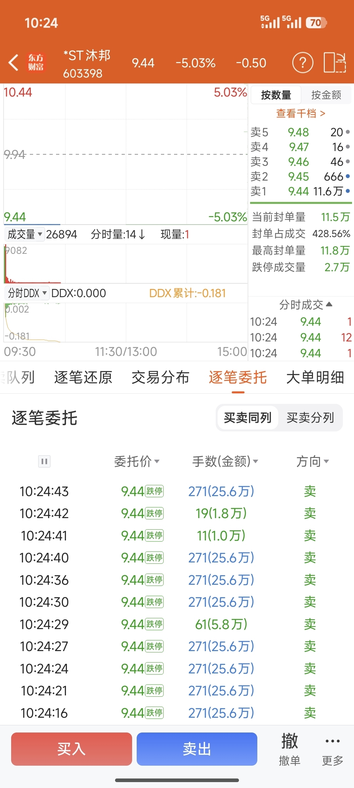Image resolution: width=354 pixels, height=788 pixels.
Task: Sort by 委托价 column
Action: pos(137,461)
